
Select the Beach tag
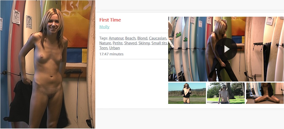coord(130,38)
